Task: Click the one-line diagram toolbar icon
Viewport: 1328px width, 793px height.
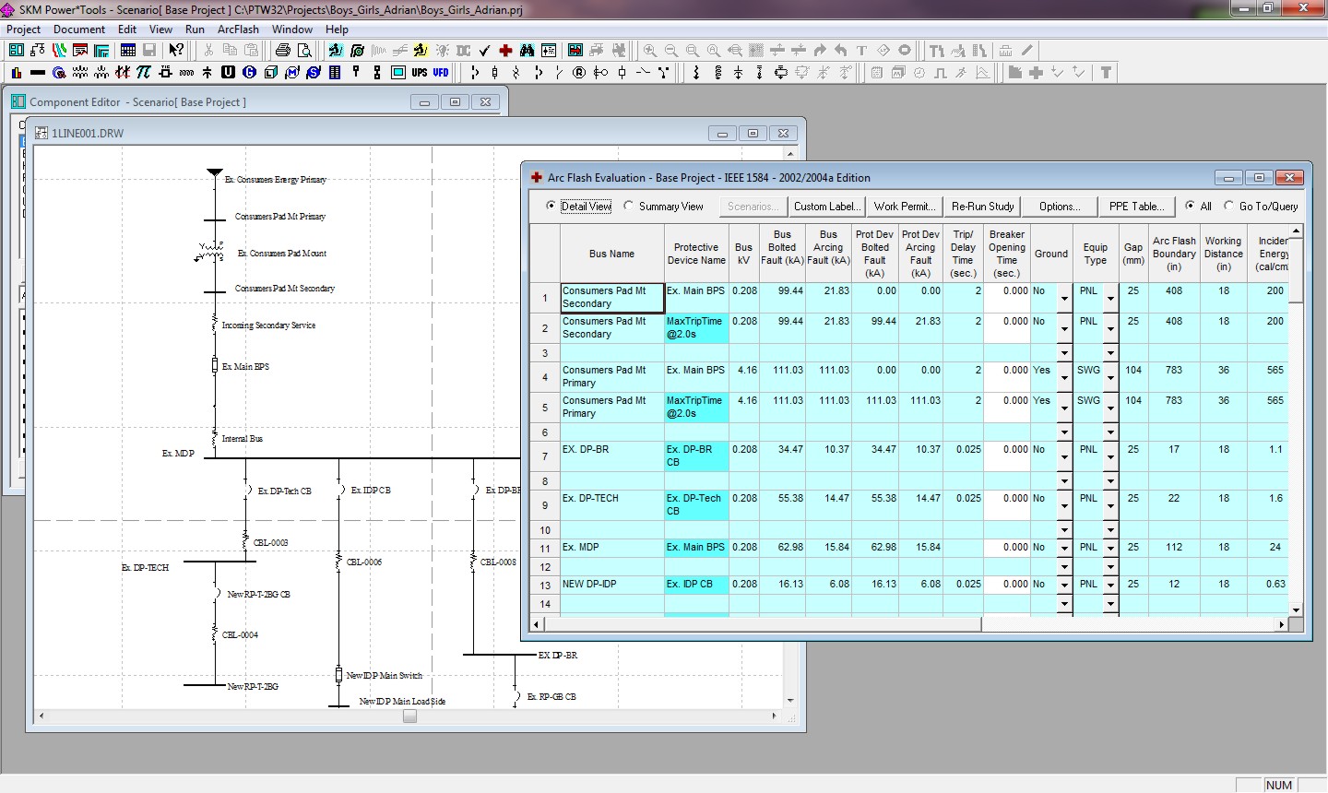Action: pyautogui.click(x=38, y=51)
